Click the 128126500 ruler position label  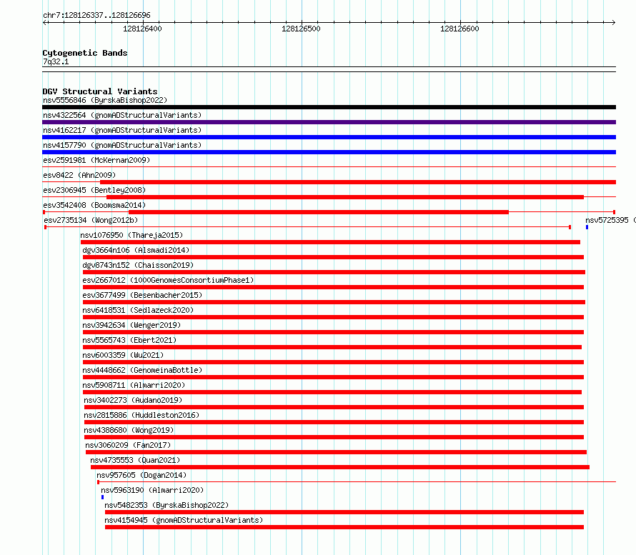click(301, 29)
